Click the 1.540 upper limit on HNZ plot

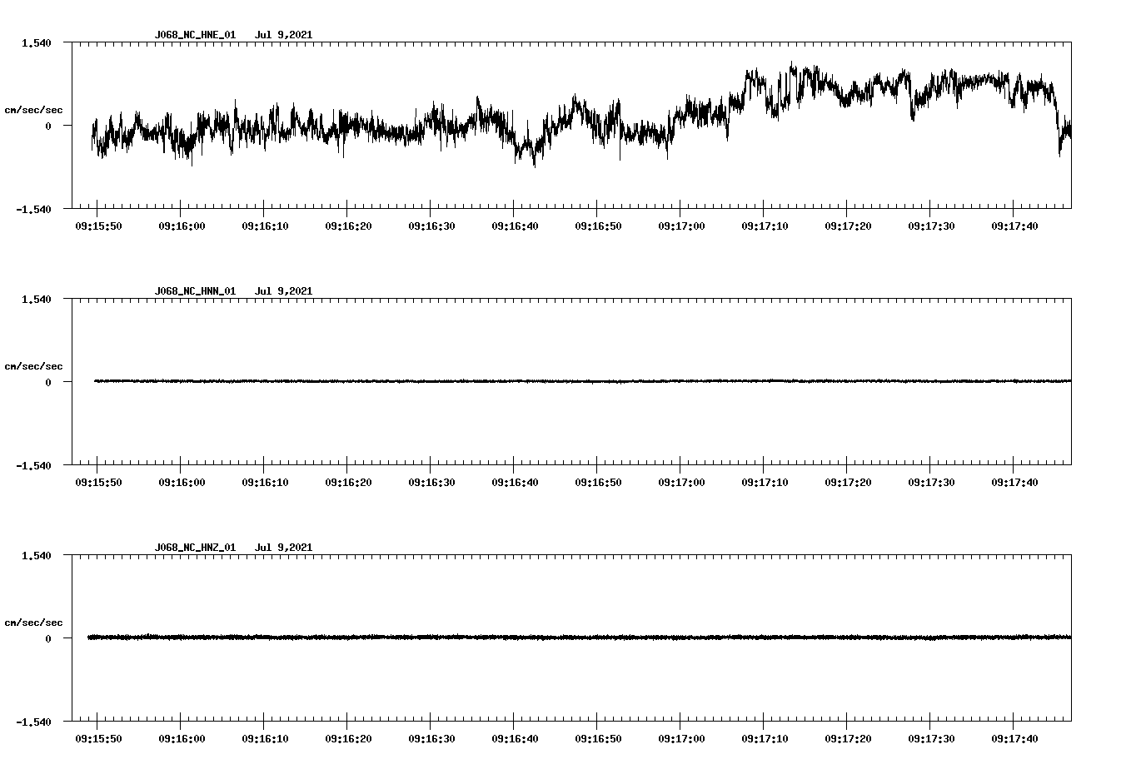[36, 555]
